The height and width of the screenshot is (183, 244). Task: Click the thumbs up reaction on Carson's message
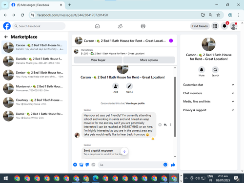pos(153,139)
